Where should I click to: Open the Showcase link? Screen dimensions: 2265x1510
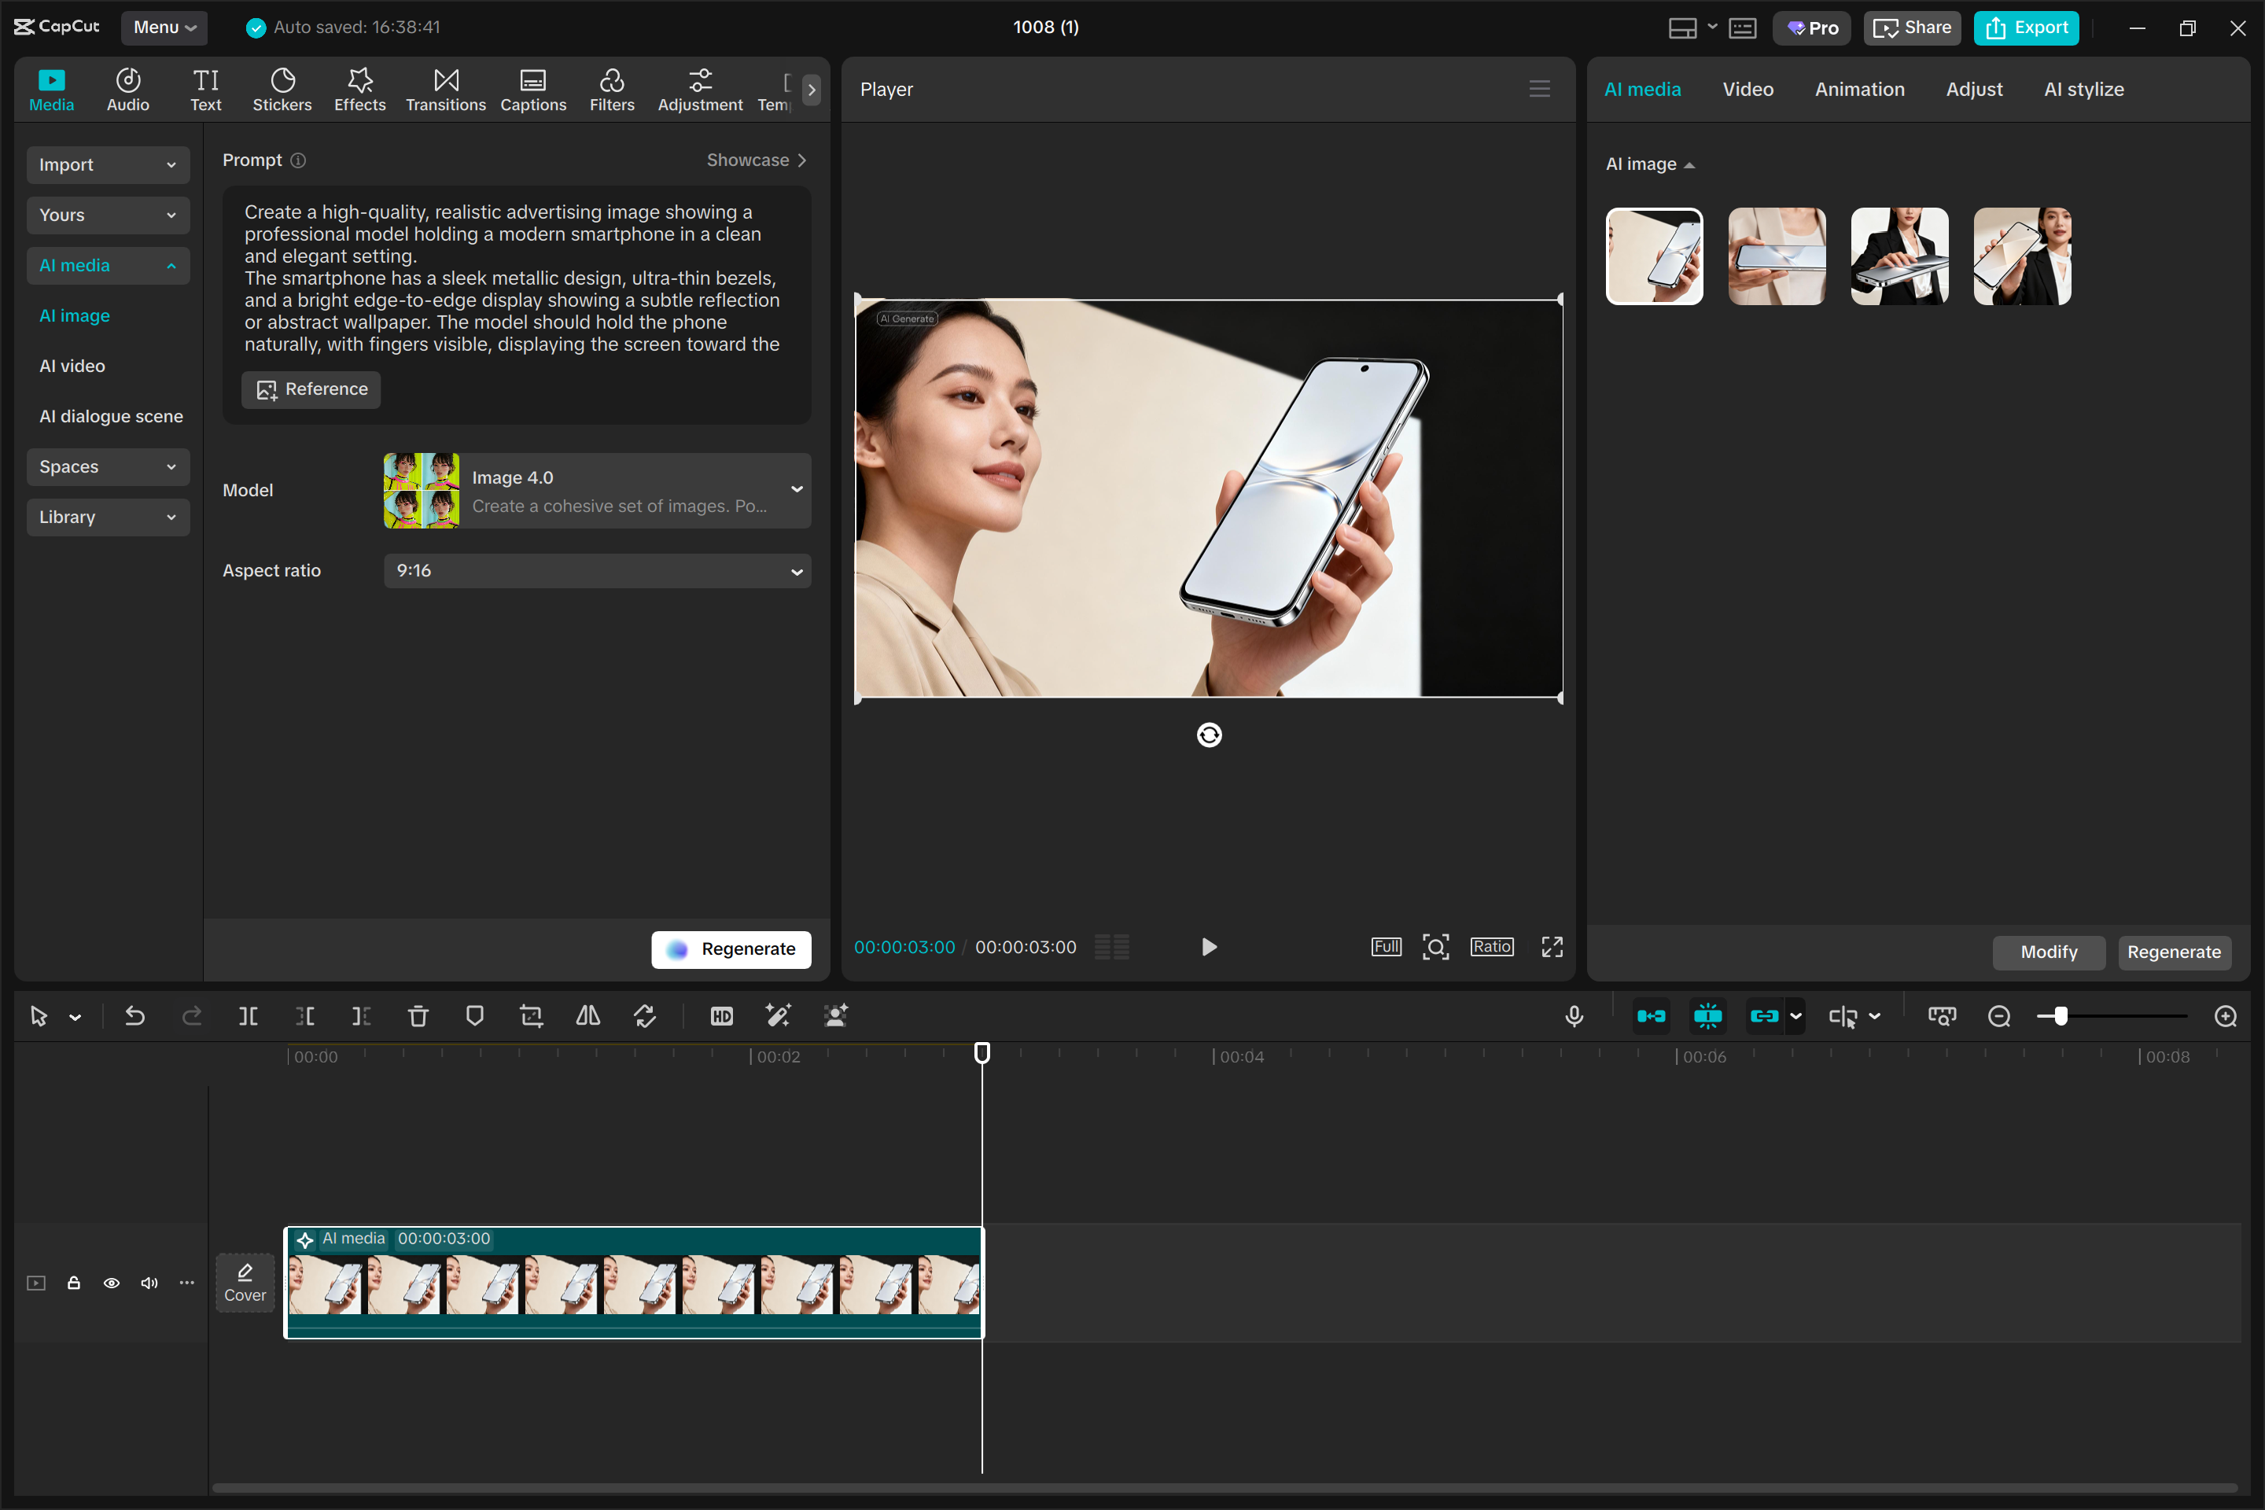point(756,160)
